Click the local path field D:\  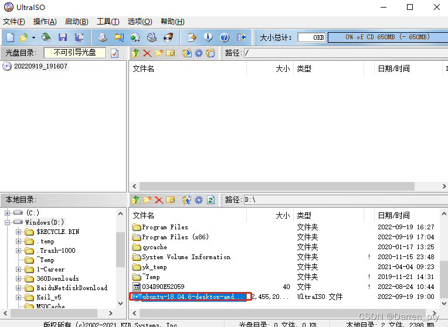[346, 200]
